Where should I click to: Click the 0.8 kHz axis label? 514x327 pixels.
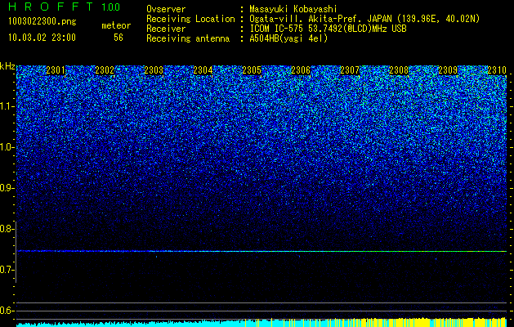[x=7, y=229]
